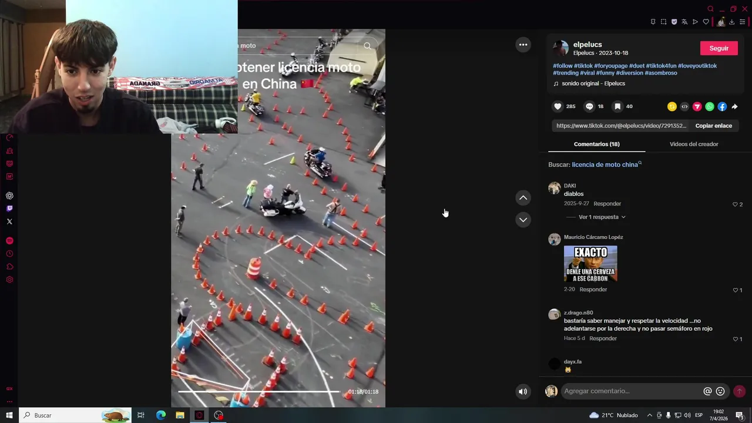Open sonido original - Elpelucs sound link
Viewport: 752px width, 423px height.
(x=593, y=83)
